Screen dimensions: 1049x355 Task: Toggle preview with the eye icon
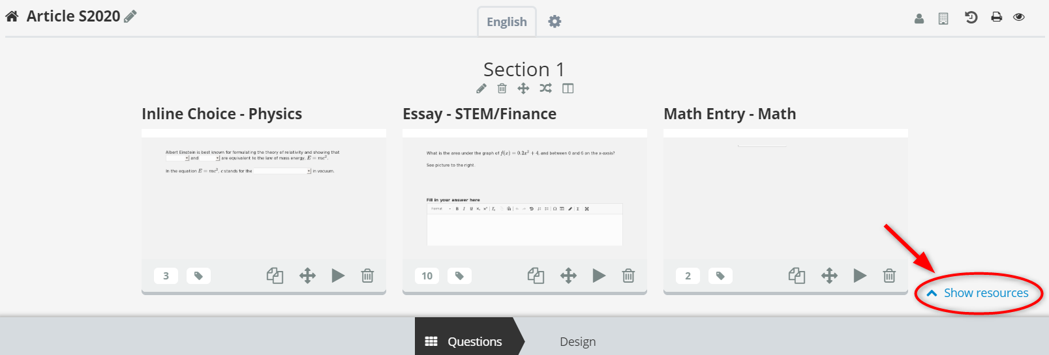point(1019,18)
